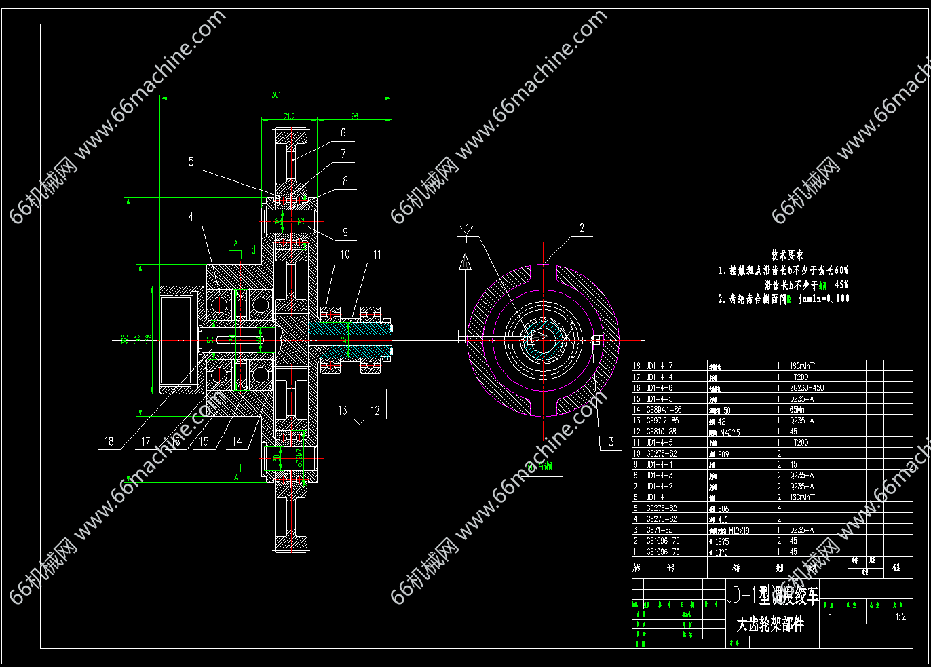
Task: Click standard code GB97.2-85 in parts list
Action: (x=662, y=421)
